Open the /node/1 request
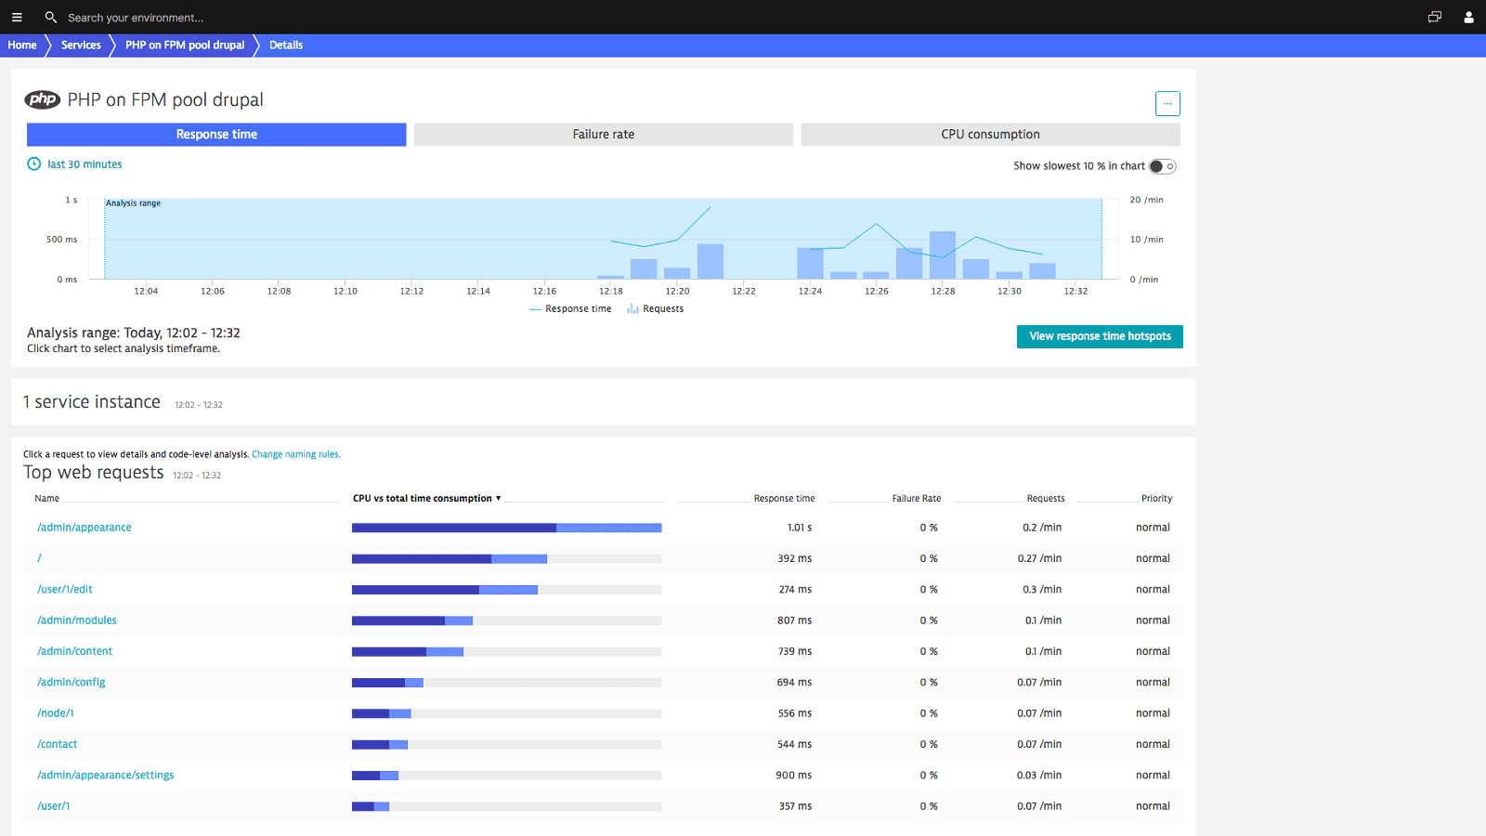The width and height of the screenshot is (1486, 836). (56, 713)
